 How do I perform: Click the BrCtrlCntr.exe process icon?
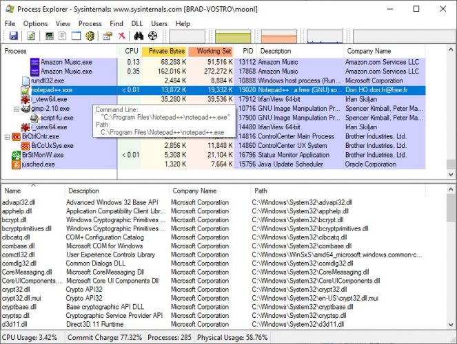click(17, 137)
